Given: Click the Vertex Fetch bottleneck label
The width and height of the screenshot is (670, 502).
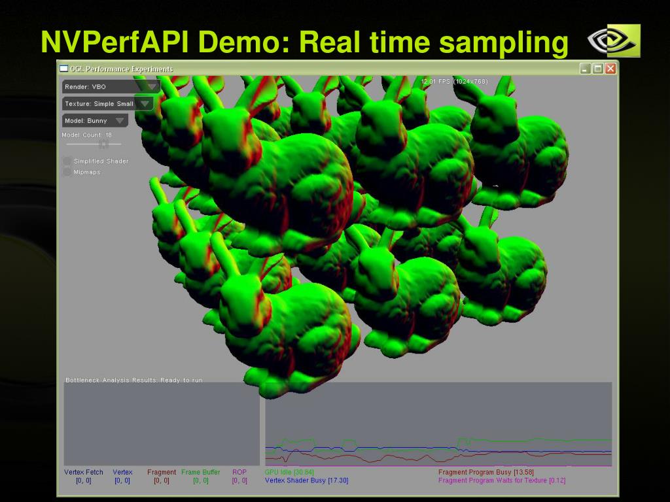Looking at the screenshot, I should [84, 472].
